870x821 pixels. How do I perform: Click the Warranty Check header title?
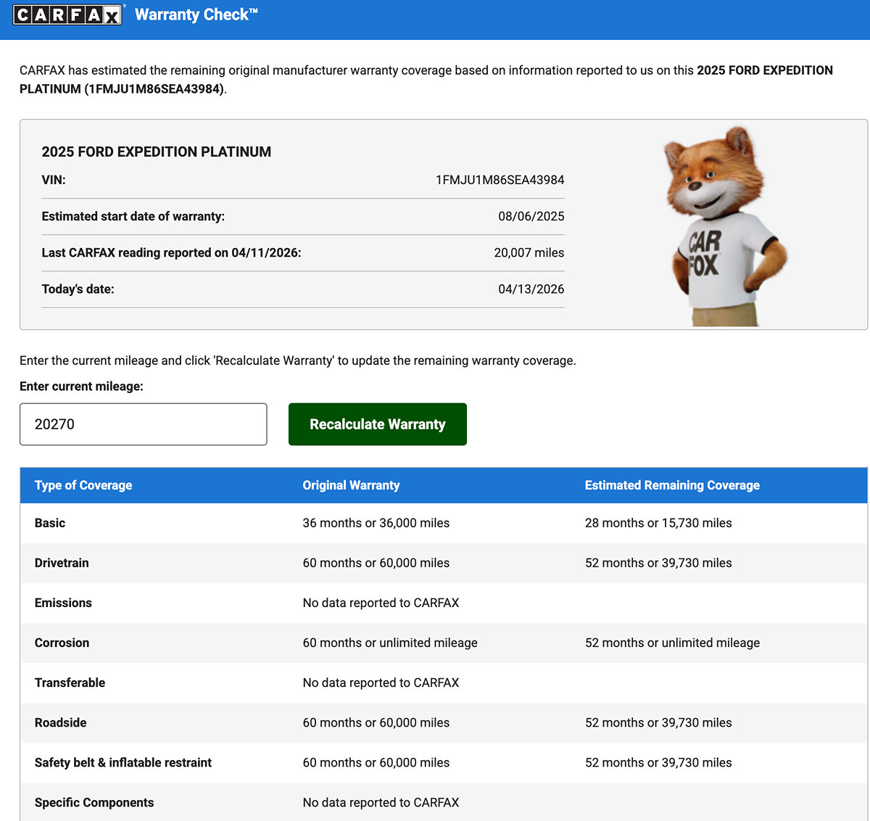tap(196, 15)
